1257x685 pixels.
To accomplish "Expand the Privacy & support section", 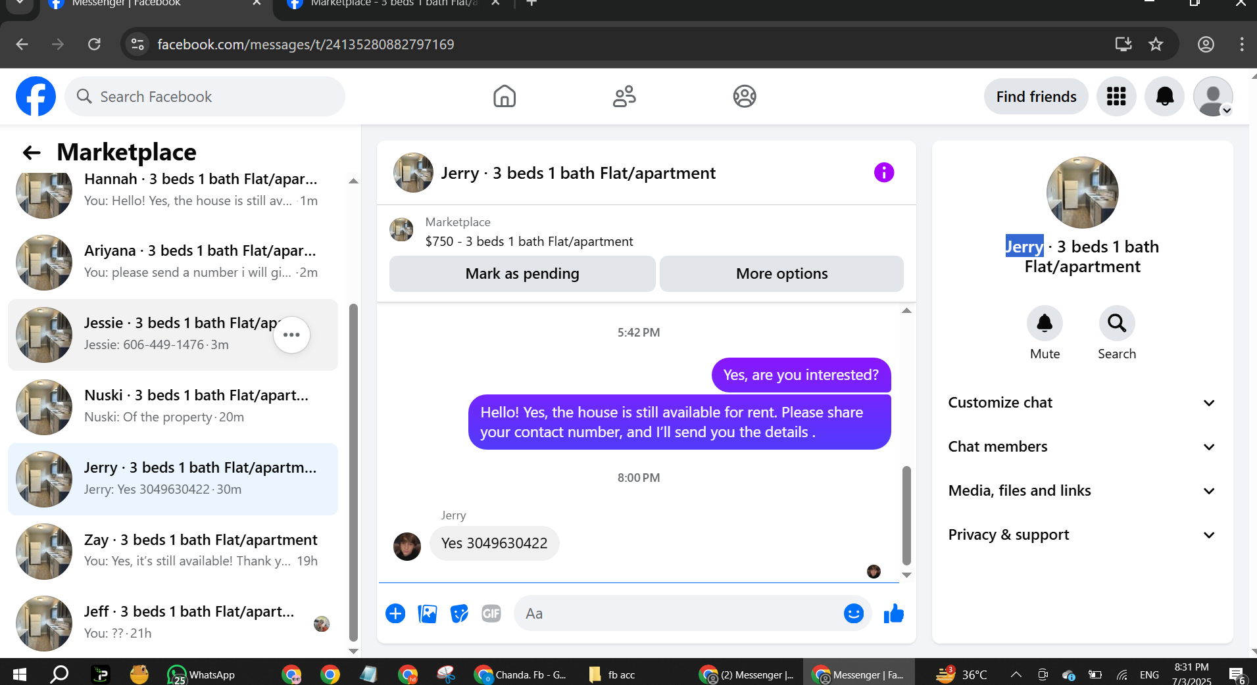I will tap(1082, 534).
